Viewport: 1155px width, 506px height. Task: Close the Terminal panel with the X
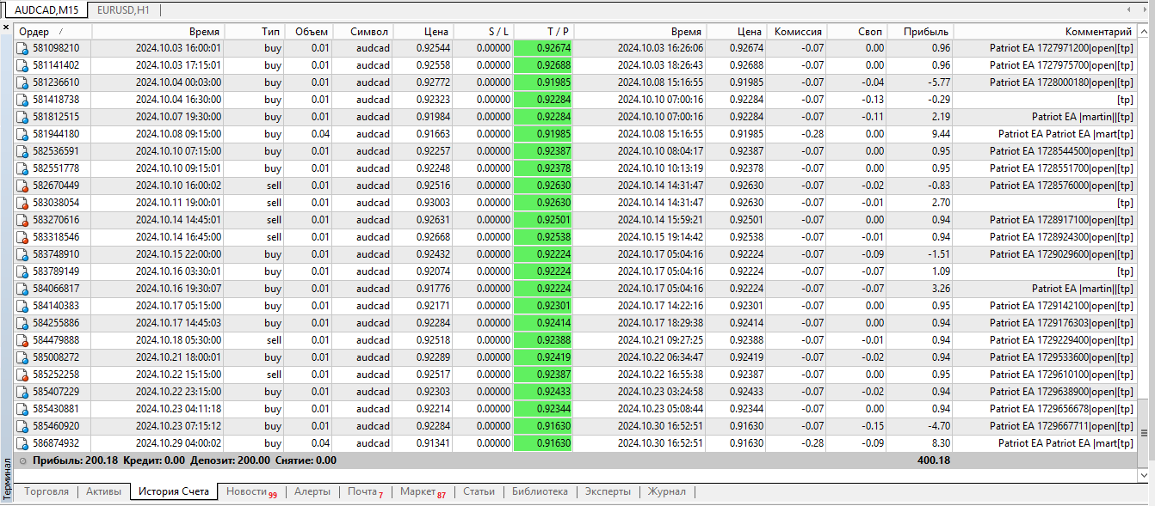click(x=7, y=28)
